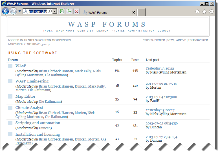This screenshot has width=220, height=154.
Task: Refresh the page with green arrows icon
Action: pos(69,11)
